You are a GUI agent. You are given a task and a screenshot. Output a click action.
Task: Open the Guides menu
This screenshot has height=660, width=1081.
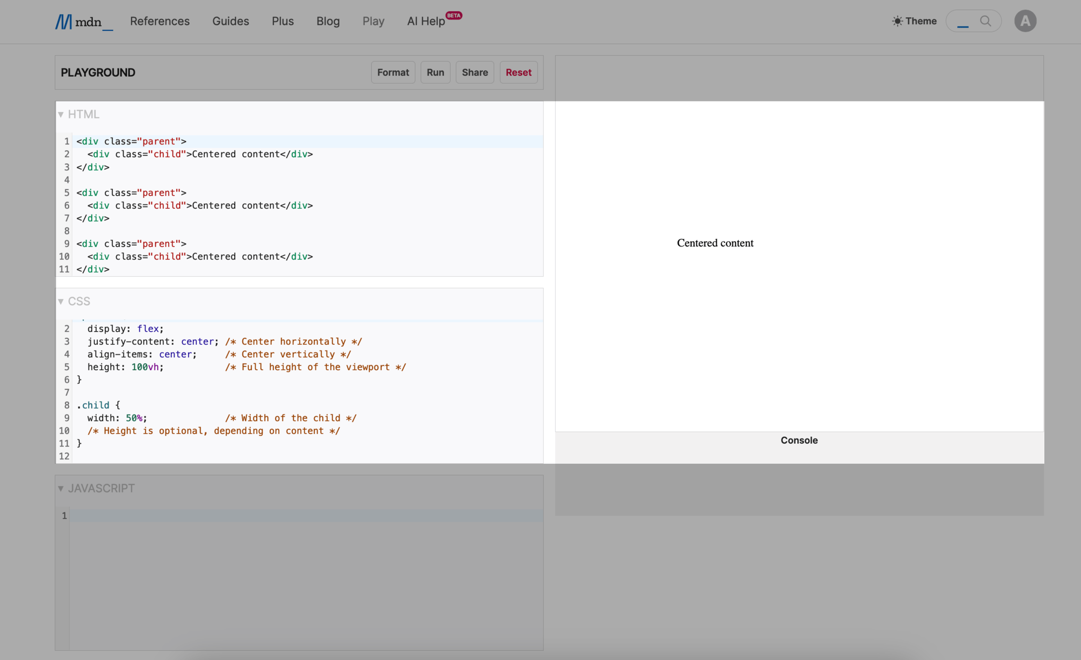coord(230,21)
